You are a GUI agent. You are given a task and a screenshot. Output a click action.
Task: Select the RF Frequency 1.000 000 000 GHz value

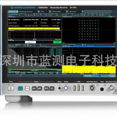click(31, 20)
